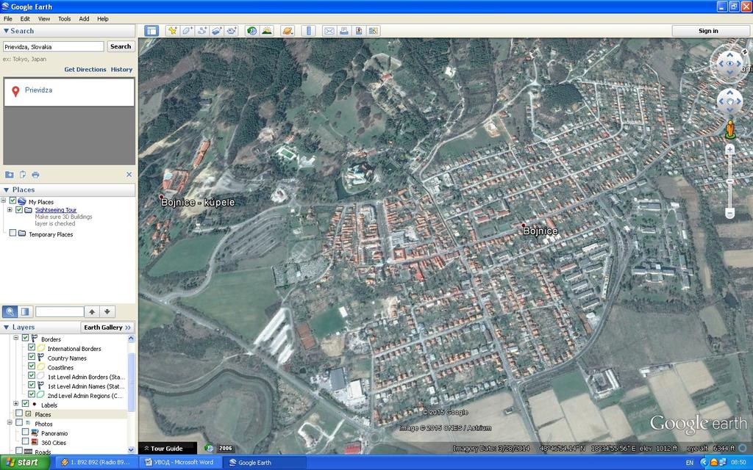Show historical imagery clock icon
Viewport: 753px width, 470px height.
pos(251,31)
